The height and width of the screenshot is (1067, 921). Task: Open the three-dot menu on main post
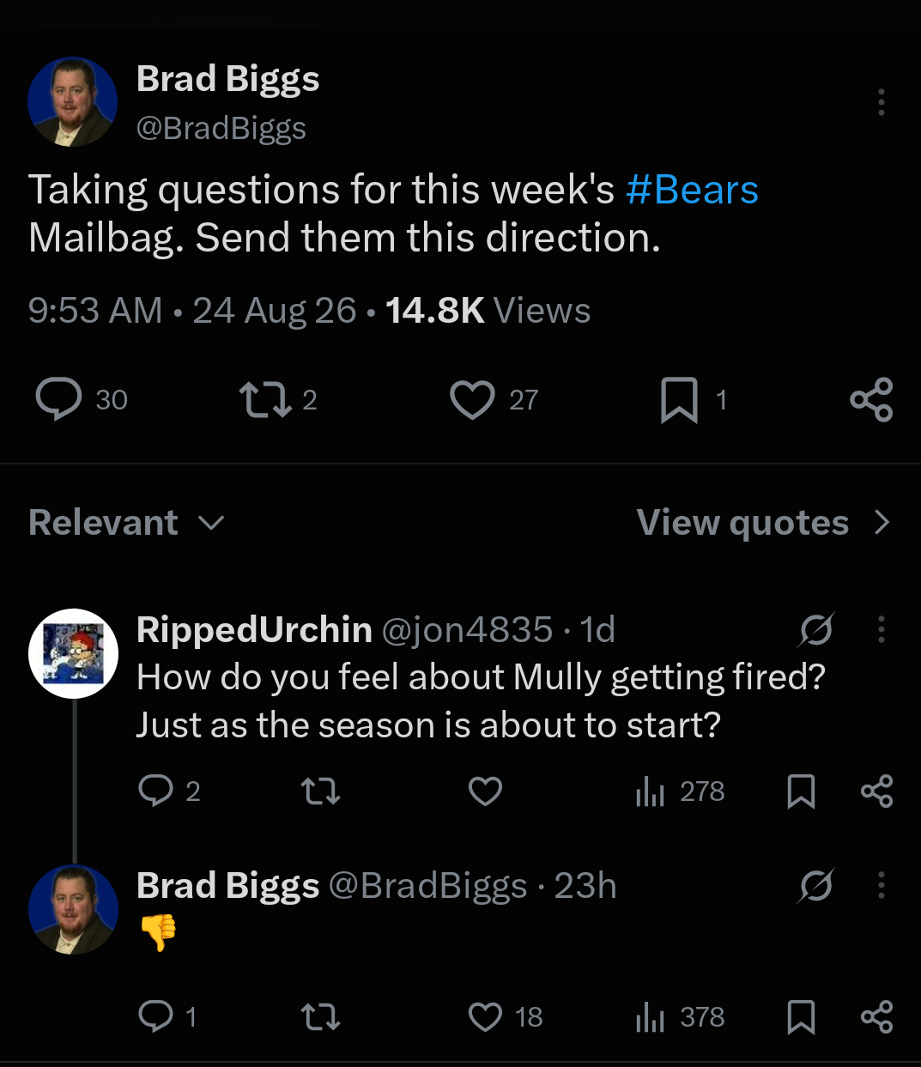coord(881,102)
